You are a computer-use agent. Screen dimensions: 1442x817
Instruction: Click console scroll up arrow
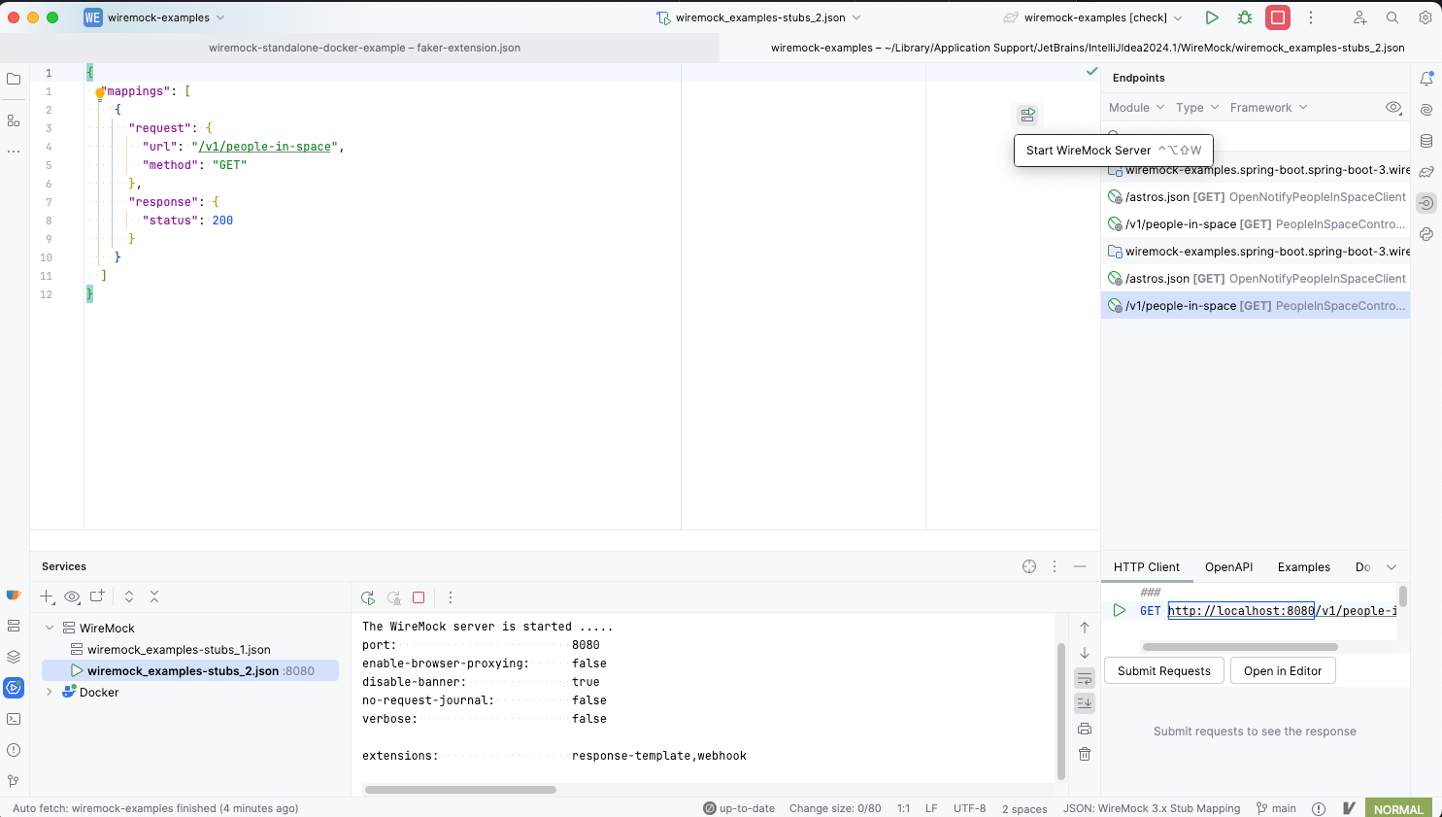(x=1085, y=628)
